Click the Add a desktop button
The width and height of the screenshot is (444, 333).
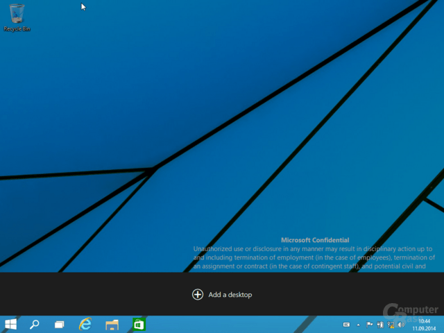[x=222, y=294]
